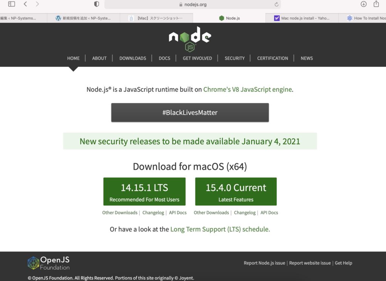Open the privacy shield report icon
The height and width of the screenshot is (281, 386).
pyautogui.click(x=96, y=4)
